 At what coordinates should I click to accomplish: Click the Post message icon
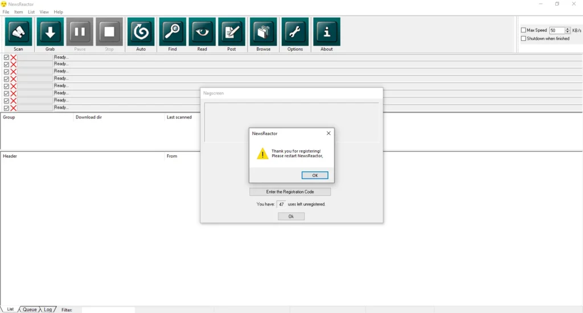(x=232, y=32)
